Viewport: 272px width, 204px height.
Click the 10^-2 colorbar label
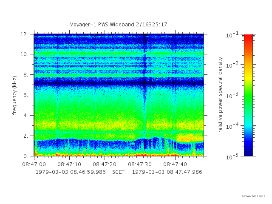tap(232, 65)
